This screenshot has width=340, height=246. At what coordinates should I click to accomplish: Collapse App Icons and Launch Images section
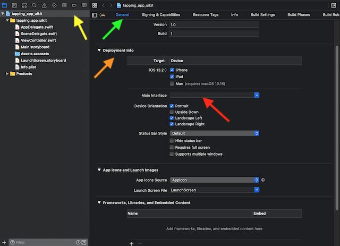(x=99, y=170)
